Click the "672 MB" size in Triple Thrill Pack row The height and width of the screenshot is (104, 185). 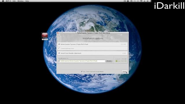click(x=123, y=44)
